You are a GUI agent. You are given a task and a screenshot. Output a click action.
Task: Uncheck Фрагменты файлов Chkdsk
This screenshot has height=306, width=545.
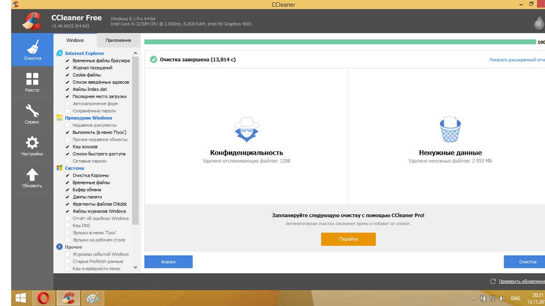[x=68, y=204]
